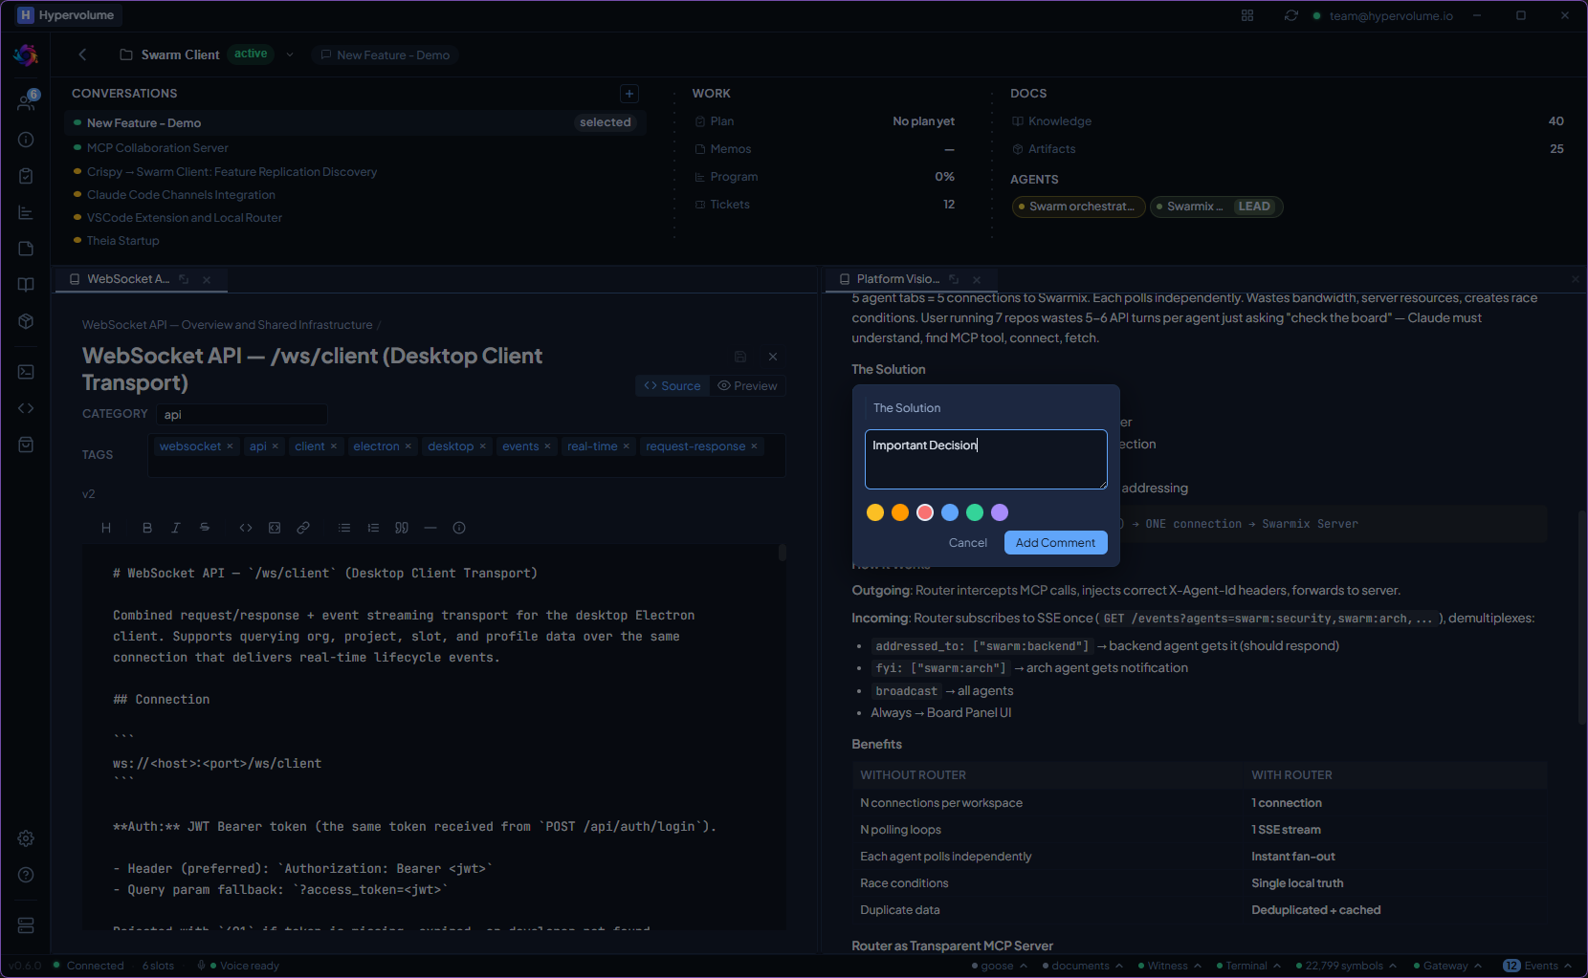1588x978 pixels.
Task: Insert a blockquote using the quote icon
Action: (x=402, y=528)
